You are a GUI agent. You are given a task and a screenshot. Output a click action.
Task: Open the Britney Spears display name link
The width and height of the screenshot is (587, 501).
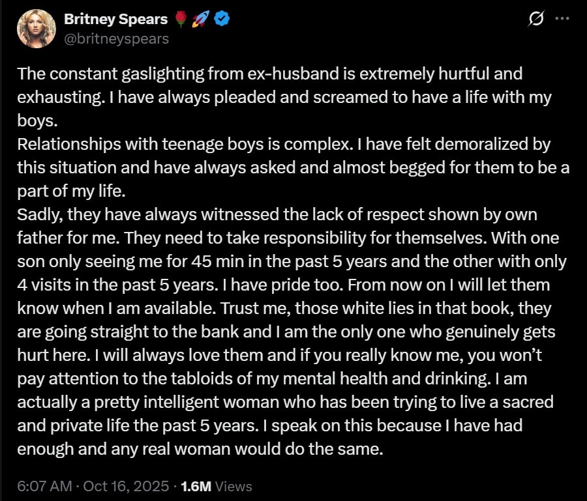pyautogui.click(x=115, y=20)
